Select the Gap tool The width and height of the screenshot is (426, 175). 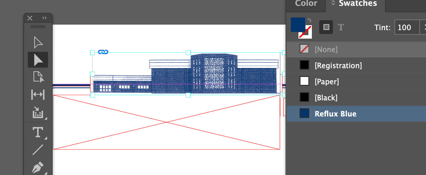(x=38, y=95)
